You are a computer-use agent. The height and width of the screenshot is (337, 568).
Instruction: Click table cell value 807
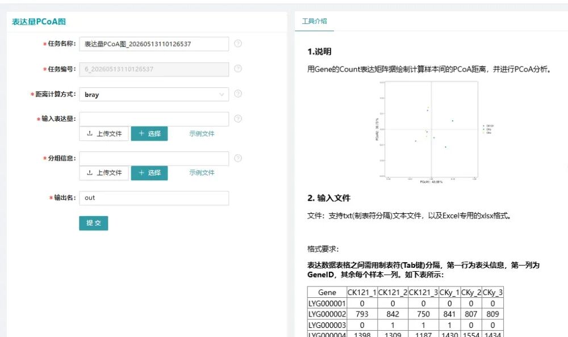[x=471, y=314]
